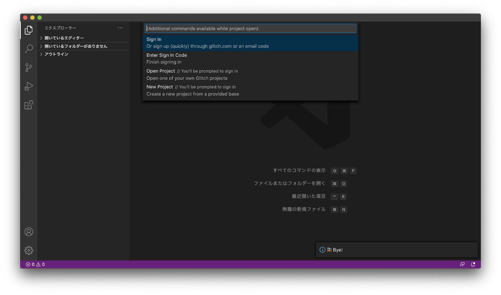Screen dimensions: 501x295
Task: Expand the 開いているエディター section
Action: coord(84,38)
